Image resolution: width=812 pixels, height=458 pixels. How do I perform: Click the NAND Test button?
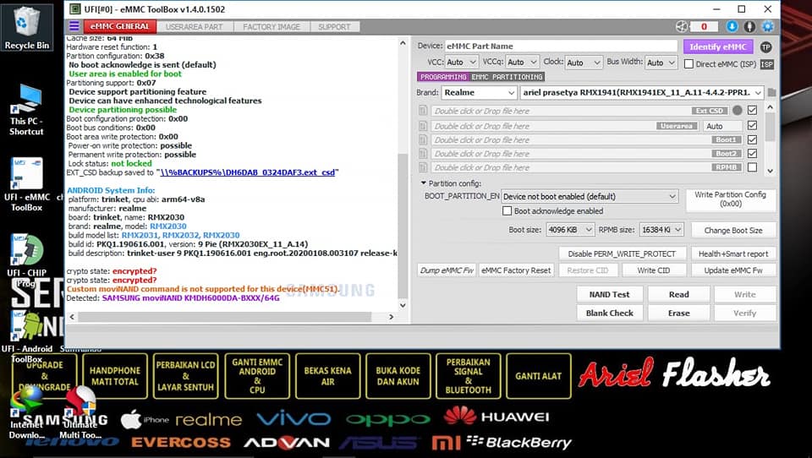(x=610, y=294)
